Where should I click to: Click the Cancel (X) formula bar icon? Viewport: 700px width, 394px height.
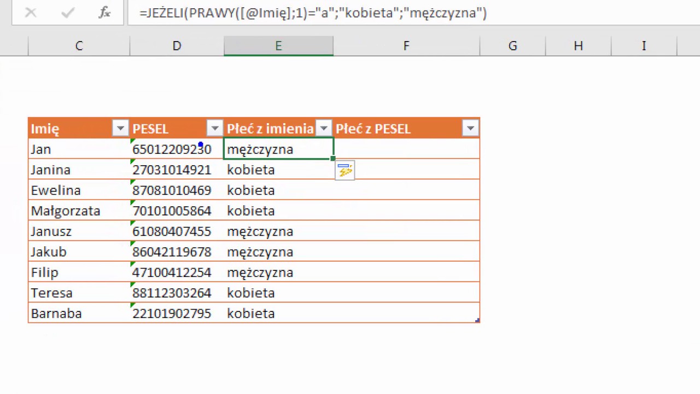(31, 13)
